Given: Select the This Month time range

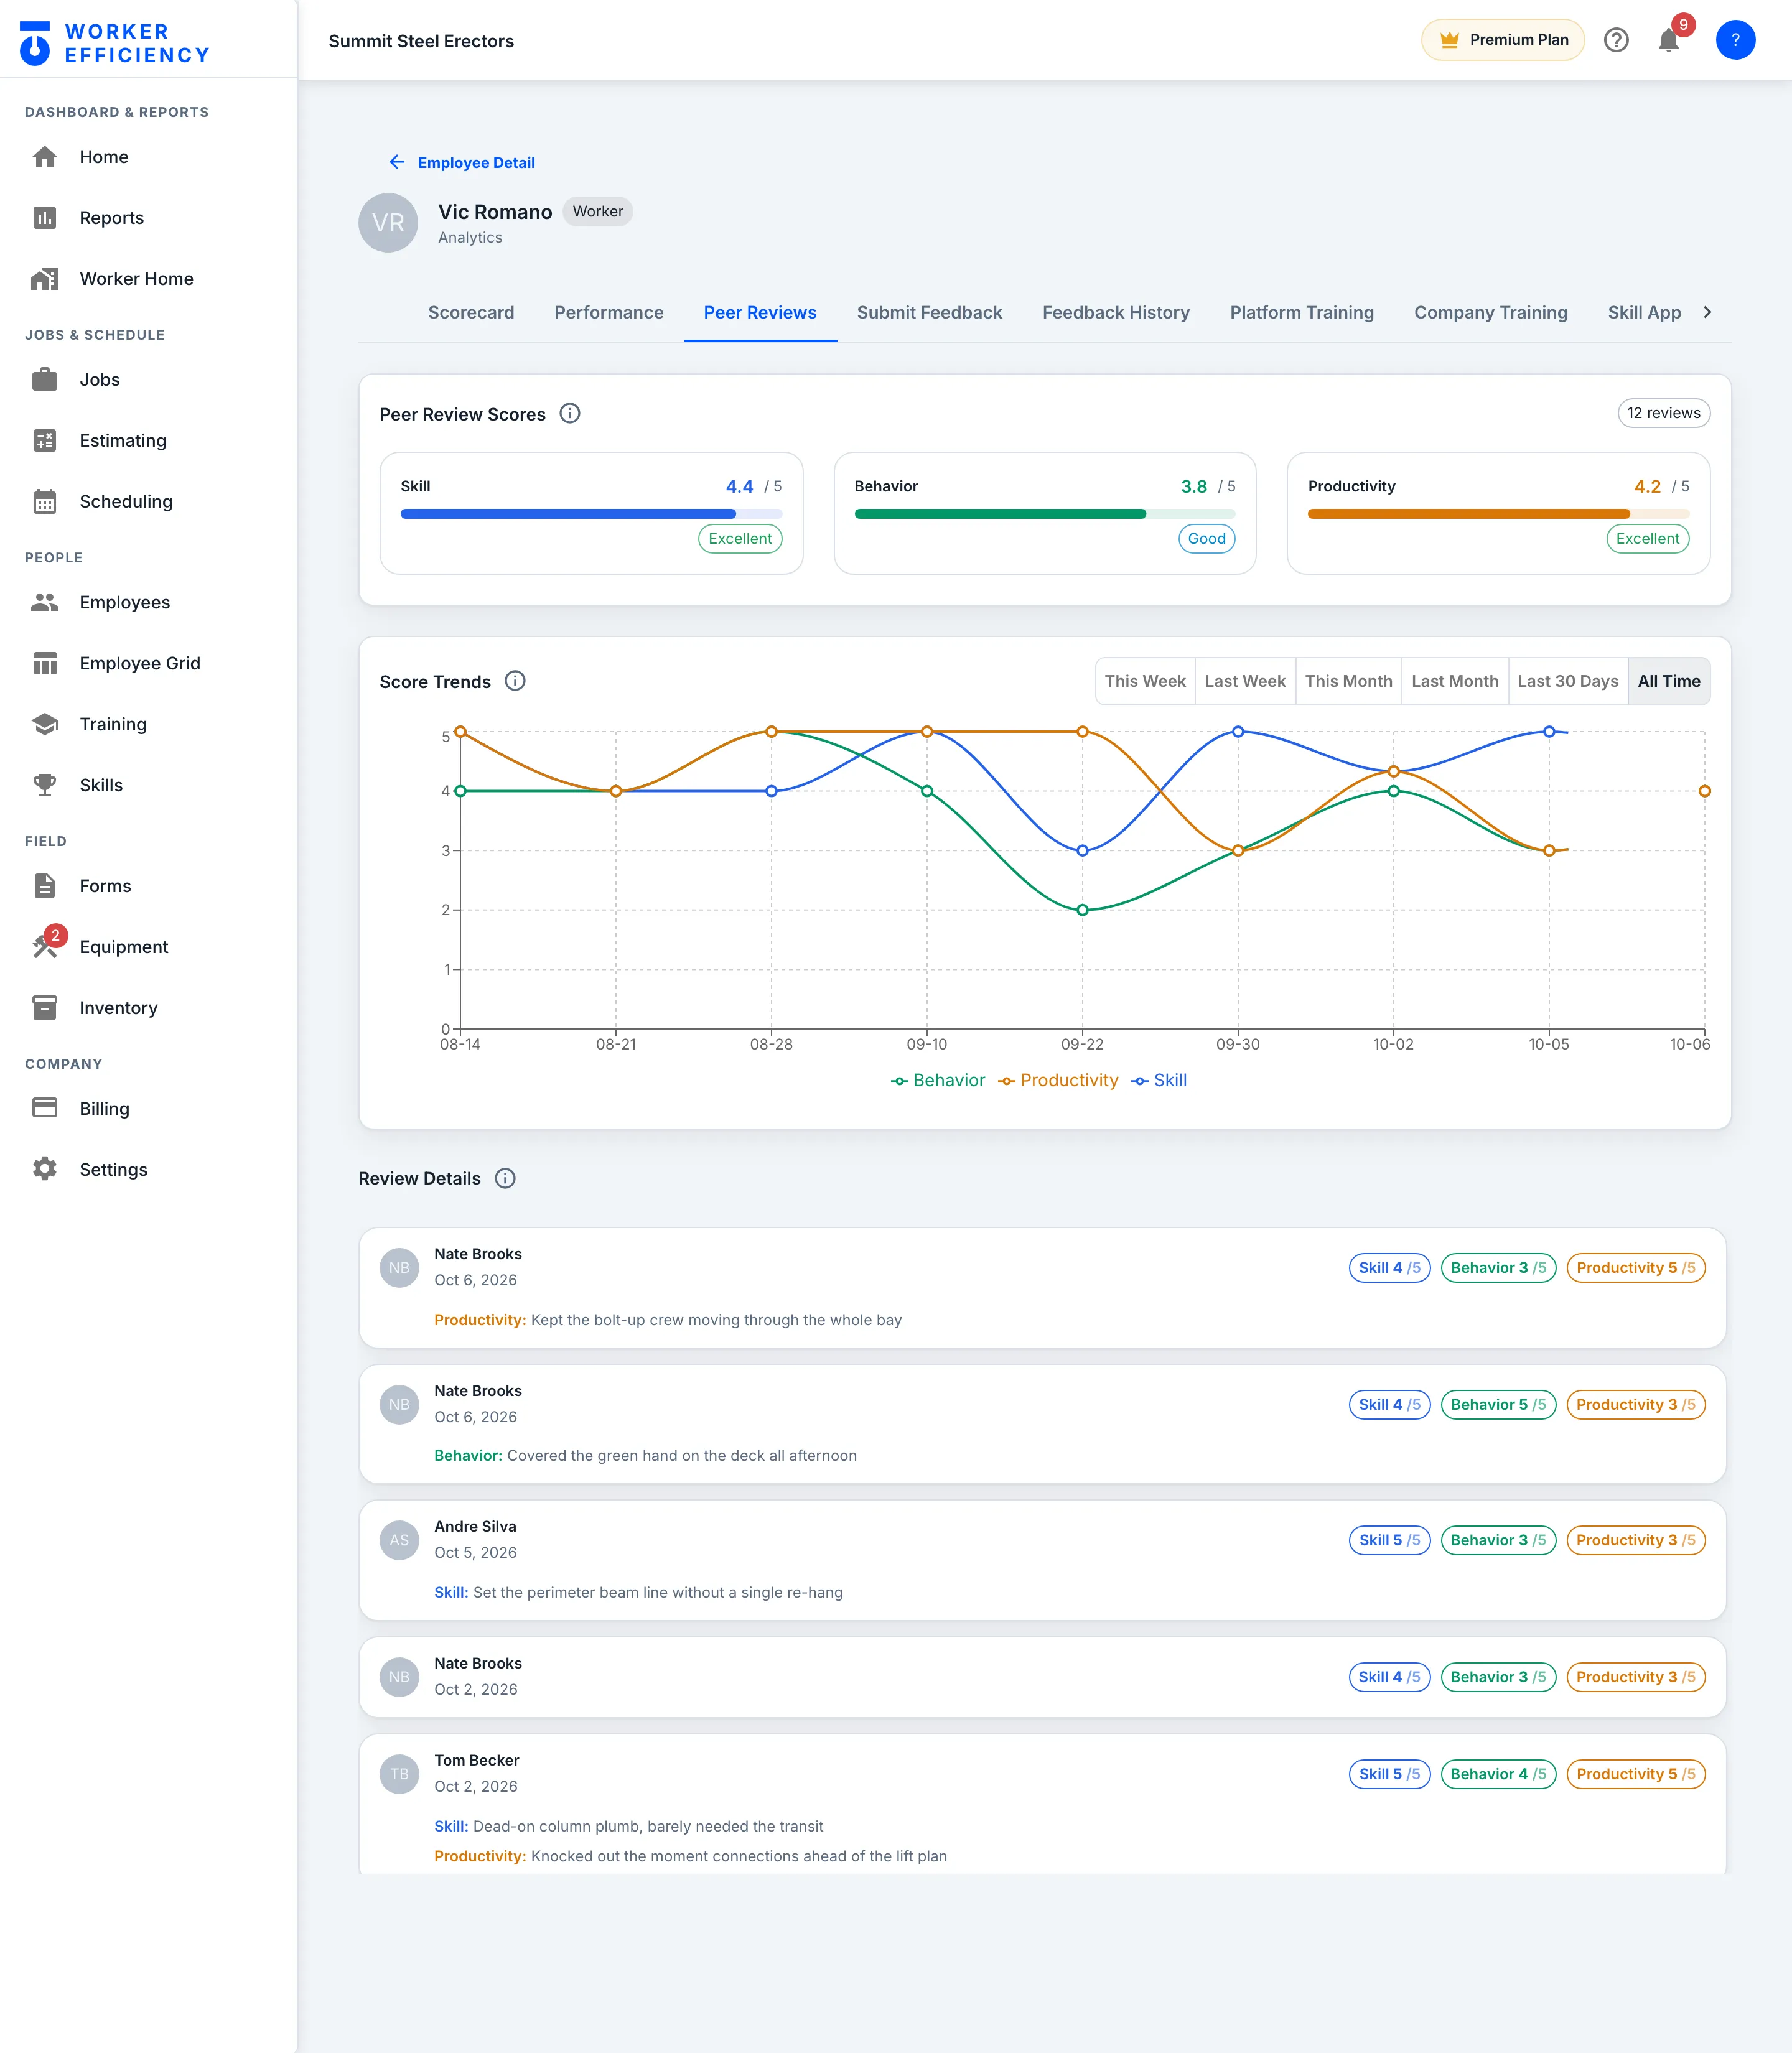Looking at the screenshot, I should [x=1348, y=682].
